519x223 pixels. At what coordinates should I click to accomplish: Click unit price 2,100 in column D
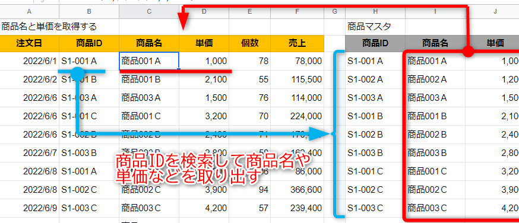click(204, 79)
